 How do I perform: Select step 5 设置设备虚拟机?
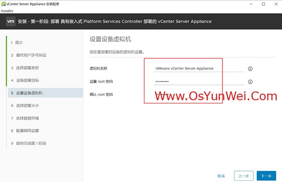click(45, 93)
